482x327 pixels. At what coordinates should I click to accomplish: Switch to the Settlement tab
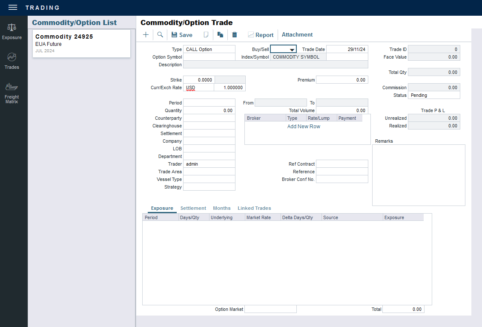(193, 208)
